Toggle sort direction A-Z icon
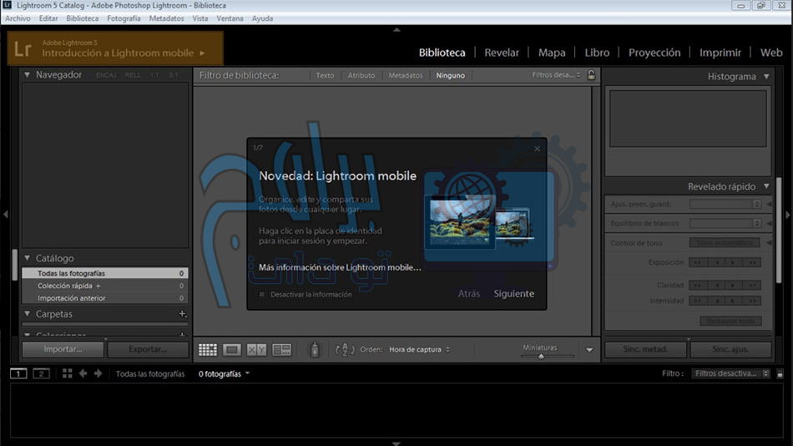The height and width of the screenshot is (446, 793). pyautogui.click(x=345, y=350)
